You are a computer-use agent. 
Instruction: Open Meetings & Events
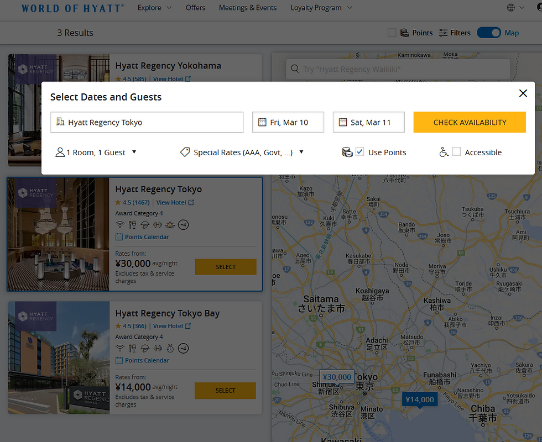click(248, 8)
